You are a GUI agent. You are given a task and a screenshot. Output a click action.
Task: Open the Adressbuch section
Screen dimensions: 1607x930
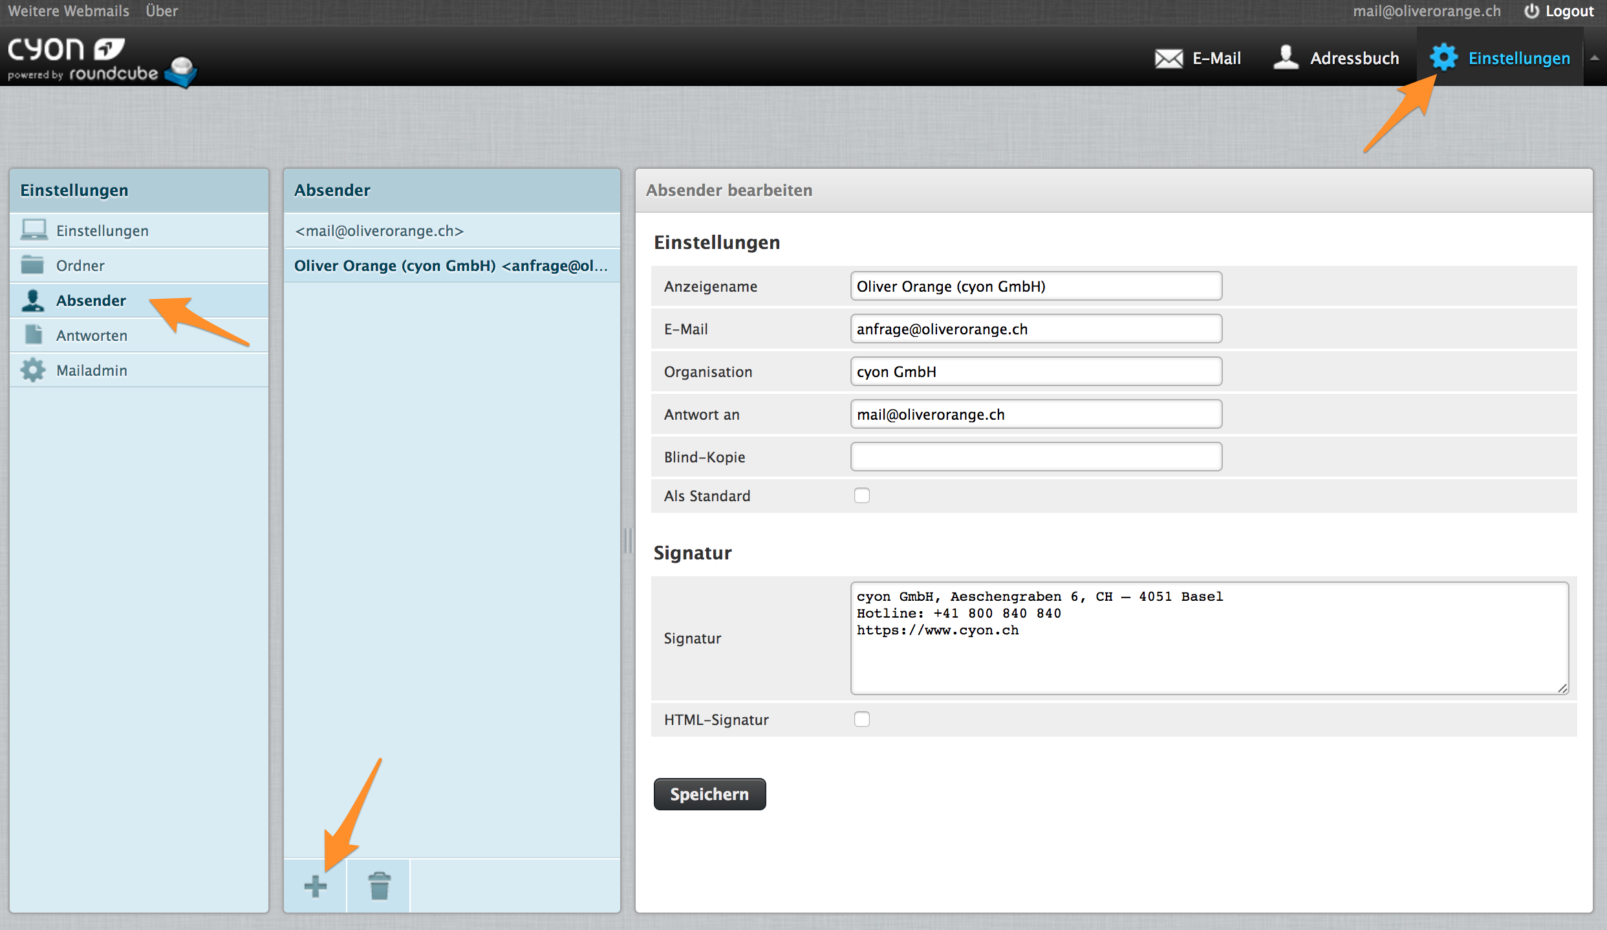[x=1336, y=58]
